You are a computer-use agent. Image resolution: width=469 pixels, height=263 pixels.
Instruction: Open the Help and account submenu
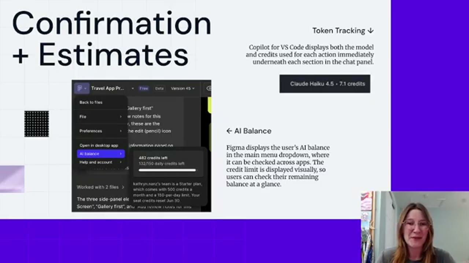coord(100,162)
